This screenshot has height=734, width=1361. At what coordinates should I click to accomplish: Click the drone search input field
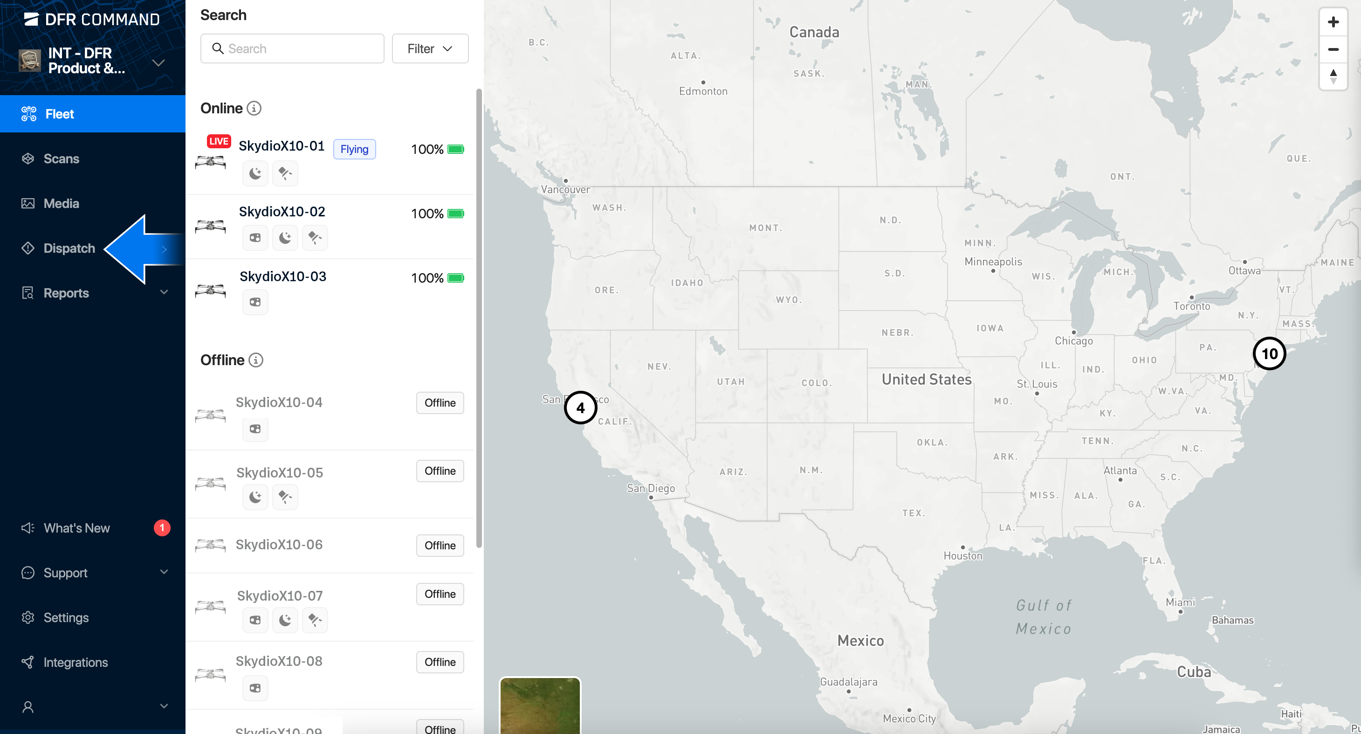point(292,48)
